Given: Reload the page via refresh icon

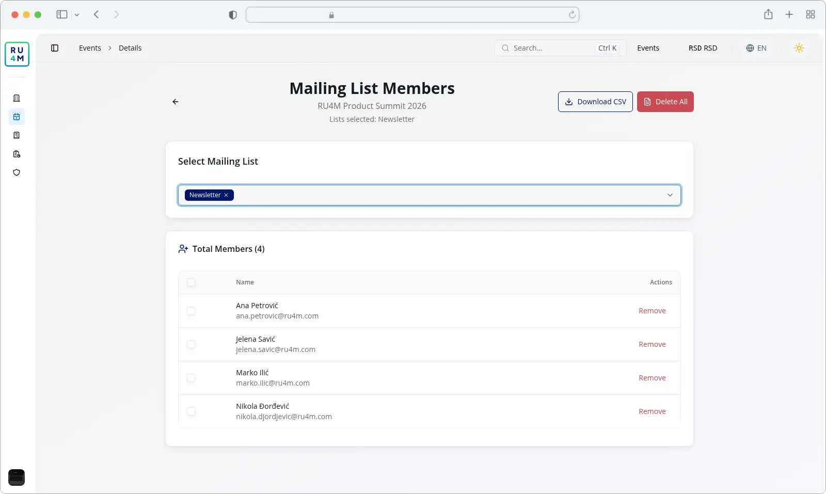Looking at the screenshot, I should click(572, 14).
